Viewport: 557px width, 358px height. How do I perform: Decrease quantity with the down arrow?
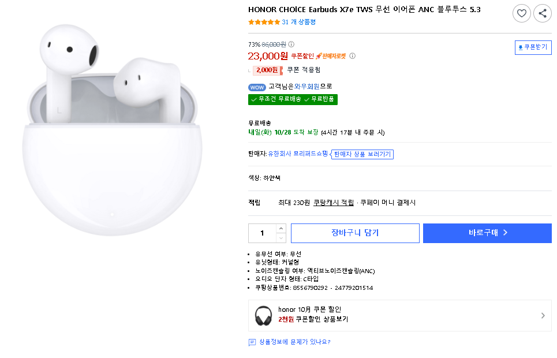[281, 238]
